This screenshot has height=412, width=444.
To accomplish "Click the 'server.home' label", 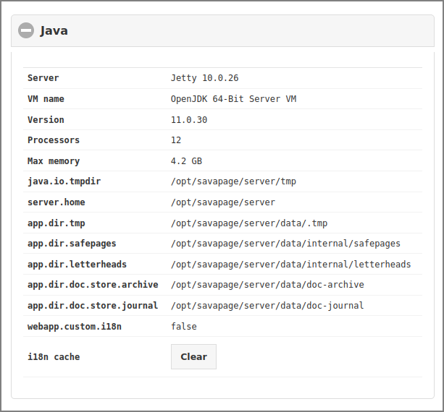I will [x=56, y=202].
